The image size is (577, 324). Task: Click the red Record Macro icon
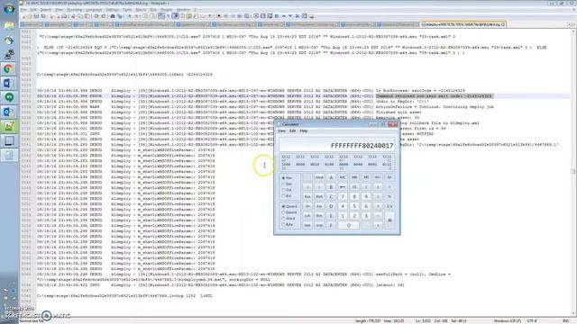pyautogui.click(x=218, y=16)
